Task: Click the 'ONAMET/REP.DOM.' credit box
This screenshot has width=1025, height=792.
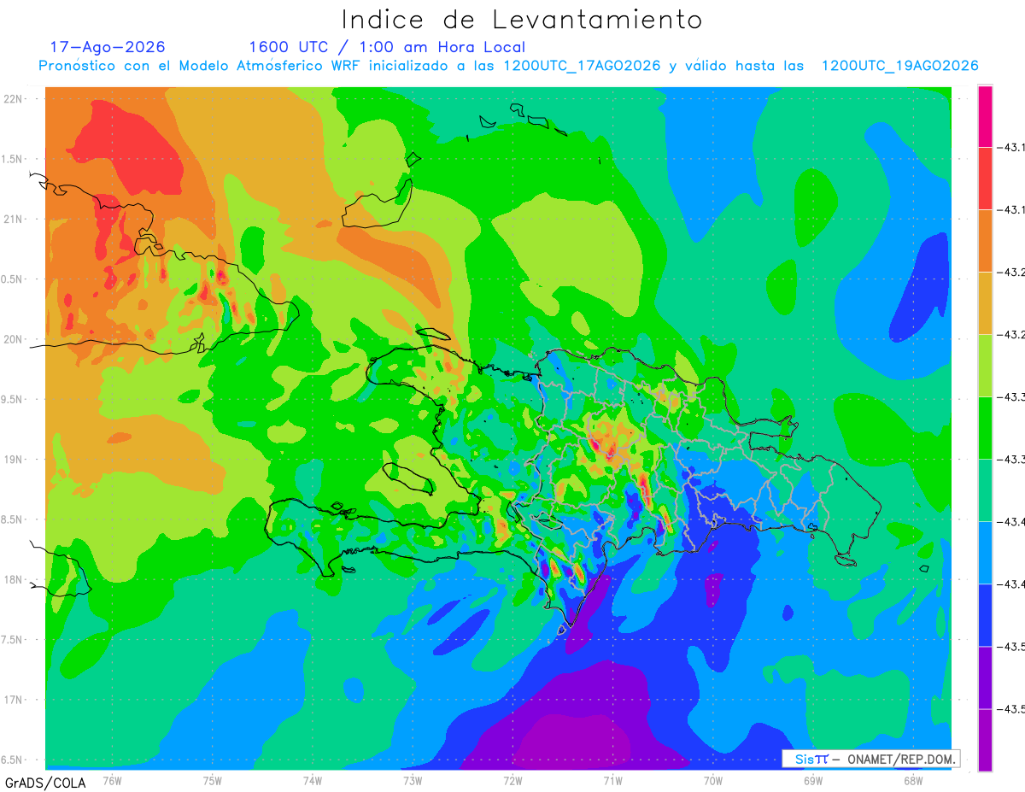Action: point(871,759)
